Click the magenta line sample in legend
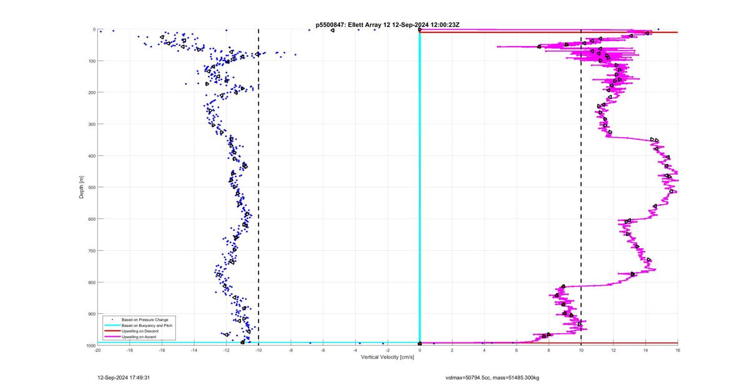The height and width of the screenshot is (388, 749). tap(112, 337)
